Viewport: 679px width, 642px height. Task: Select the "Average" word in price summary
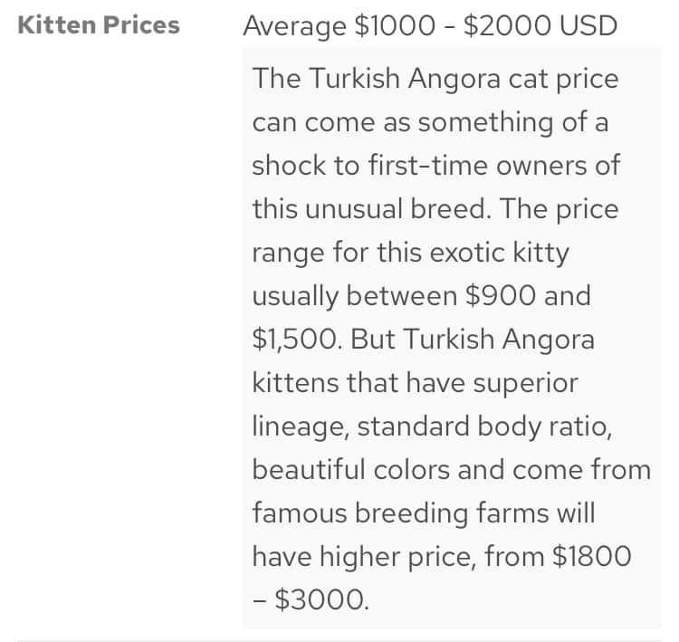click(294, 27)
